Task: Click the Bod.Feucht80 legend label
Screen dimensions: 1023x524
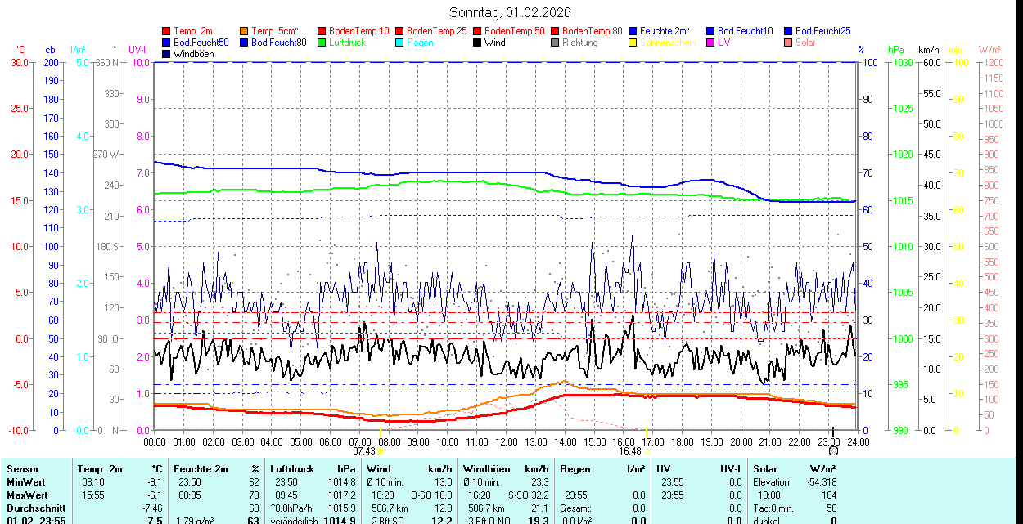Action: [278, 43]
